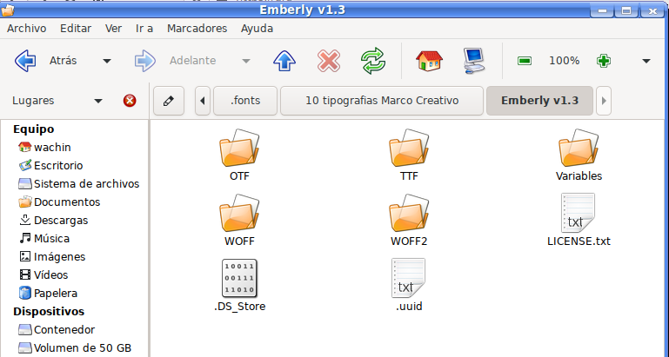Zoom out with the green minus icon
669x357 pixels.
(525, 61)
